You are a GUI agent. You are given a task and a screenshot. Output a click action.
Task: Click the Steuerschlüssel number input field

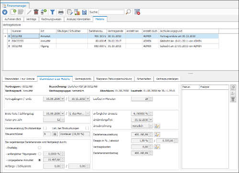point(47,134)
